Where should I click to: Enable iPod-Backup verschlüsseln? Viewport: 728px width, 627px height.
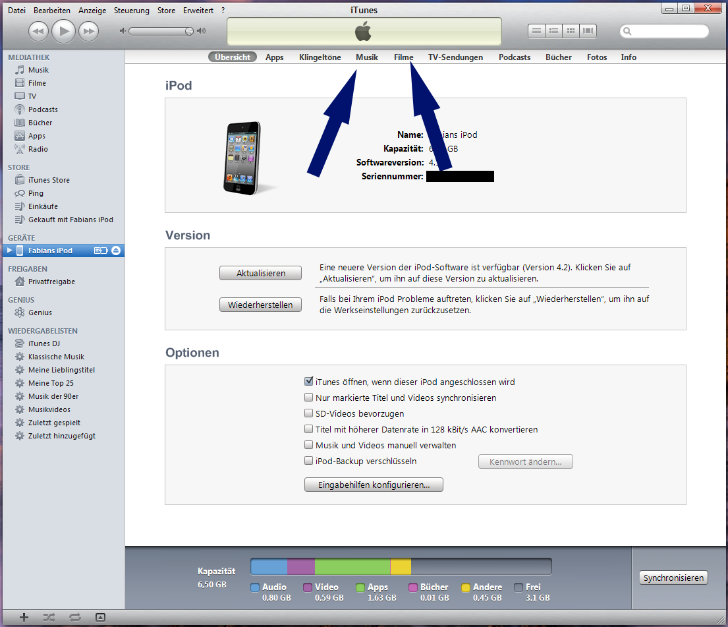click(x=309, y=461)
